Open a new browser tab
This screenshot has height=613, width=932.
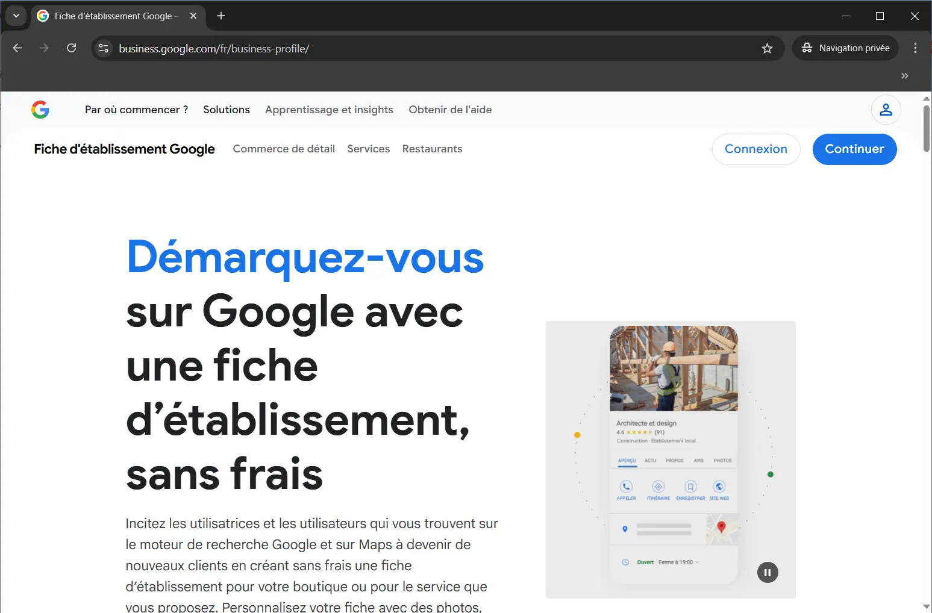[221, 16]
